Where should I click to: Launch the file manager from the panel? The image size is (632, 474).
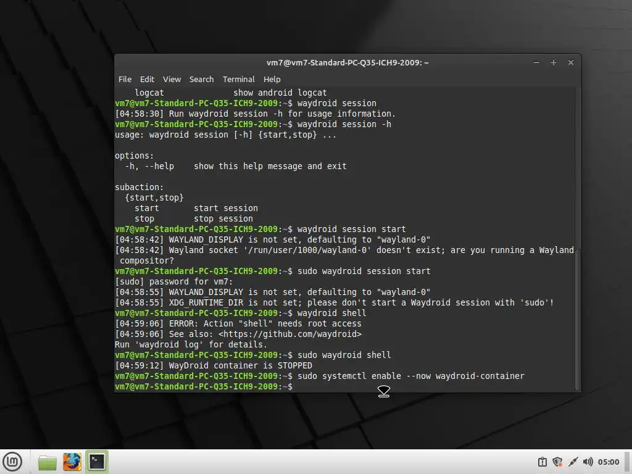click(x=47, y=462)
